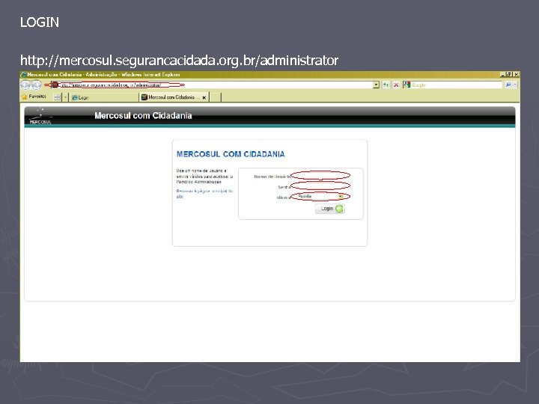Restore the Internet Explorer window size

click(x=510, y=74)
